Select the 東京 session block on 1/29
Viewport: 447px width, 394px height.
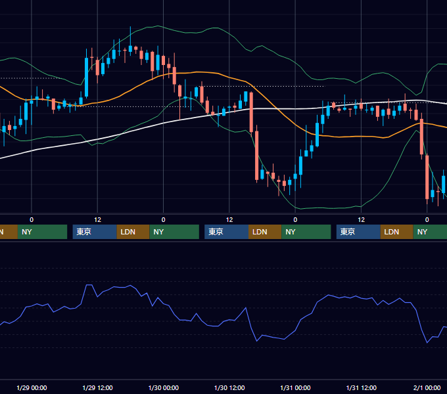(95, 232)
